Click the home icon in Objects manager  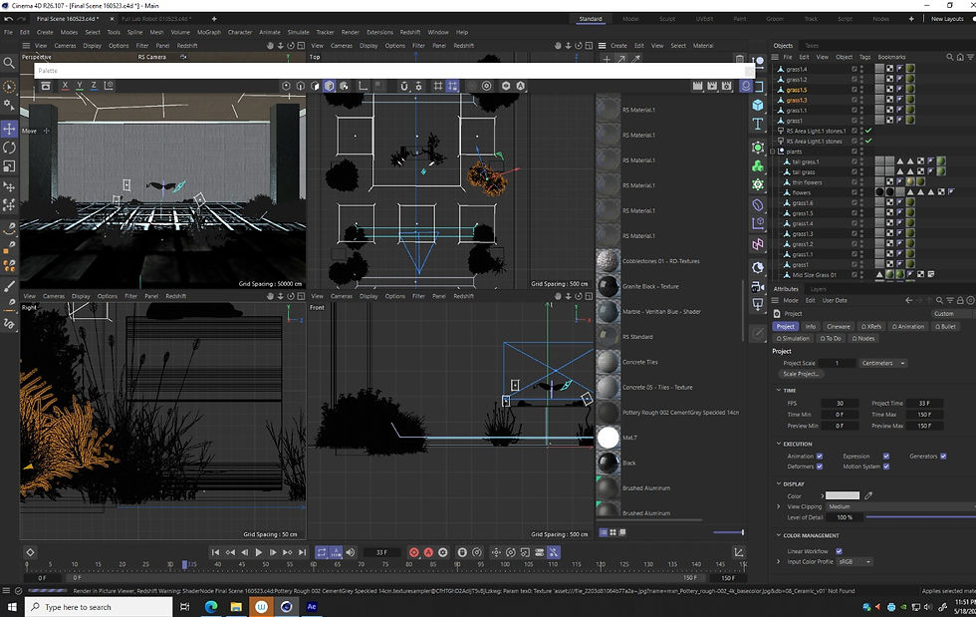click(x=960, y=57)
